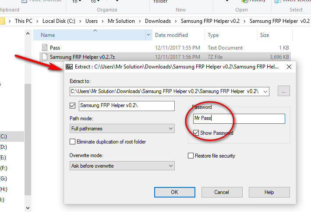Go to Local Disk (C:) breadcrumb
The image size is (311, 212).
tap(59, 21)
